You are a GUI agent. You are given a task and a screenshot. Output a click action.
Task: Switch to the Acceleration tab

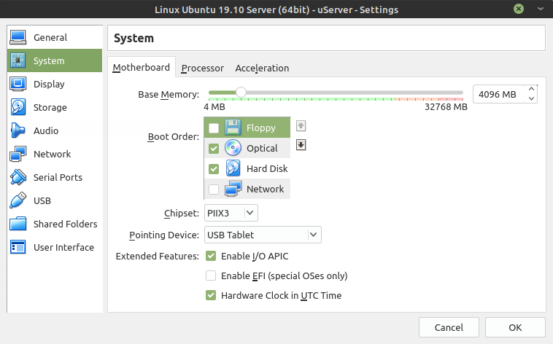pos(262,68)
